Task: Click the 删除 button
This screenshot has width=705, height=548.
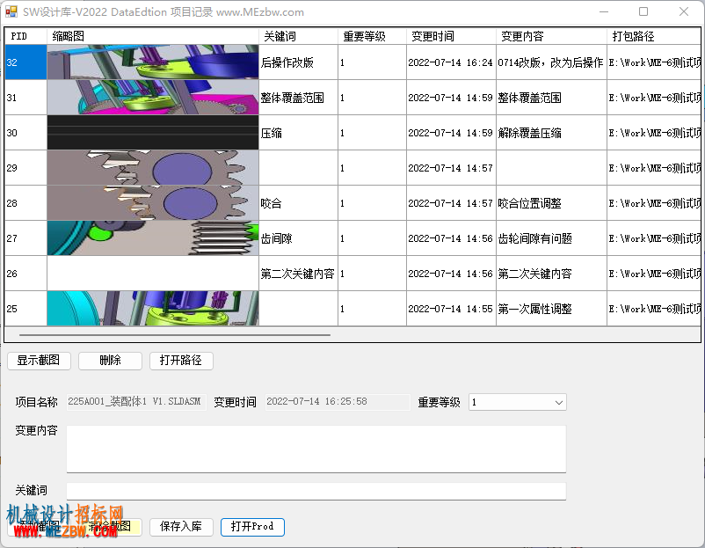Action: pyautogui.click(x=110, y=361)
